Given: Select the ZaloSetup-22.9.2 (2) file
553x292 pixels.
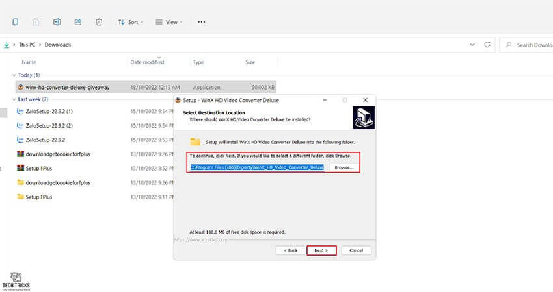Looking at the screenshot, I should point(49,126).
